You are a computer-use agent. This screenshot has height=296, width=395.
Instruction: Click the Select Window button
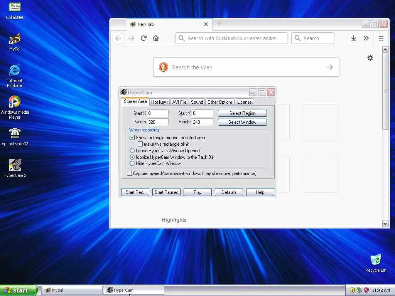(242, 122)
